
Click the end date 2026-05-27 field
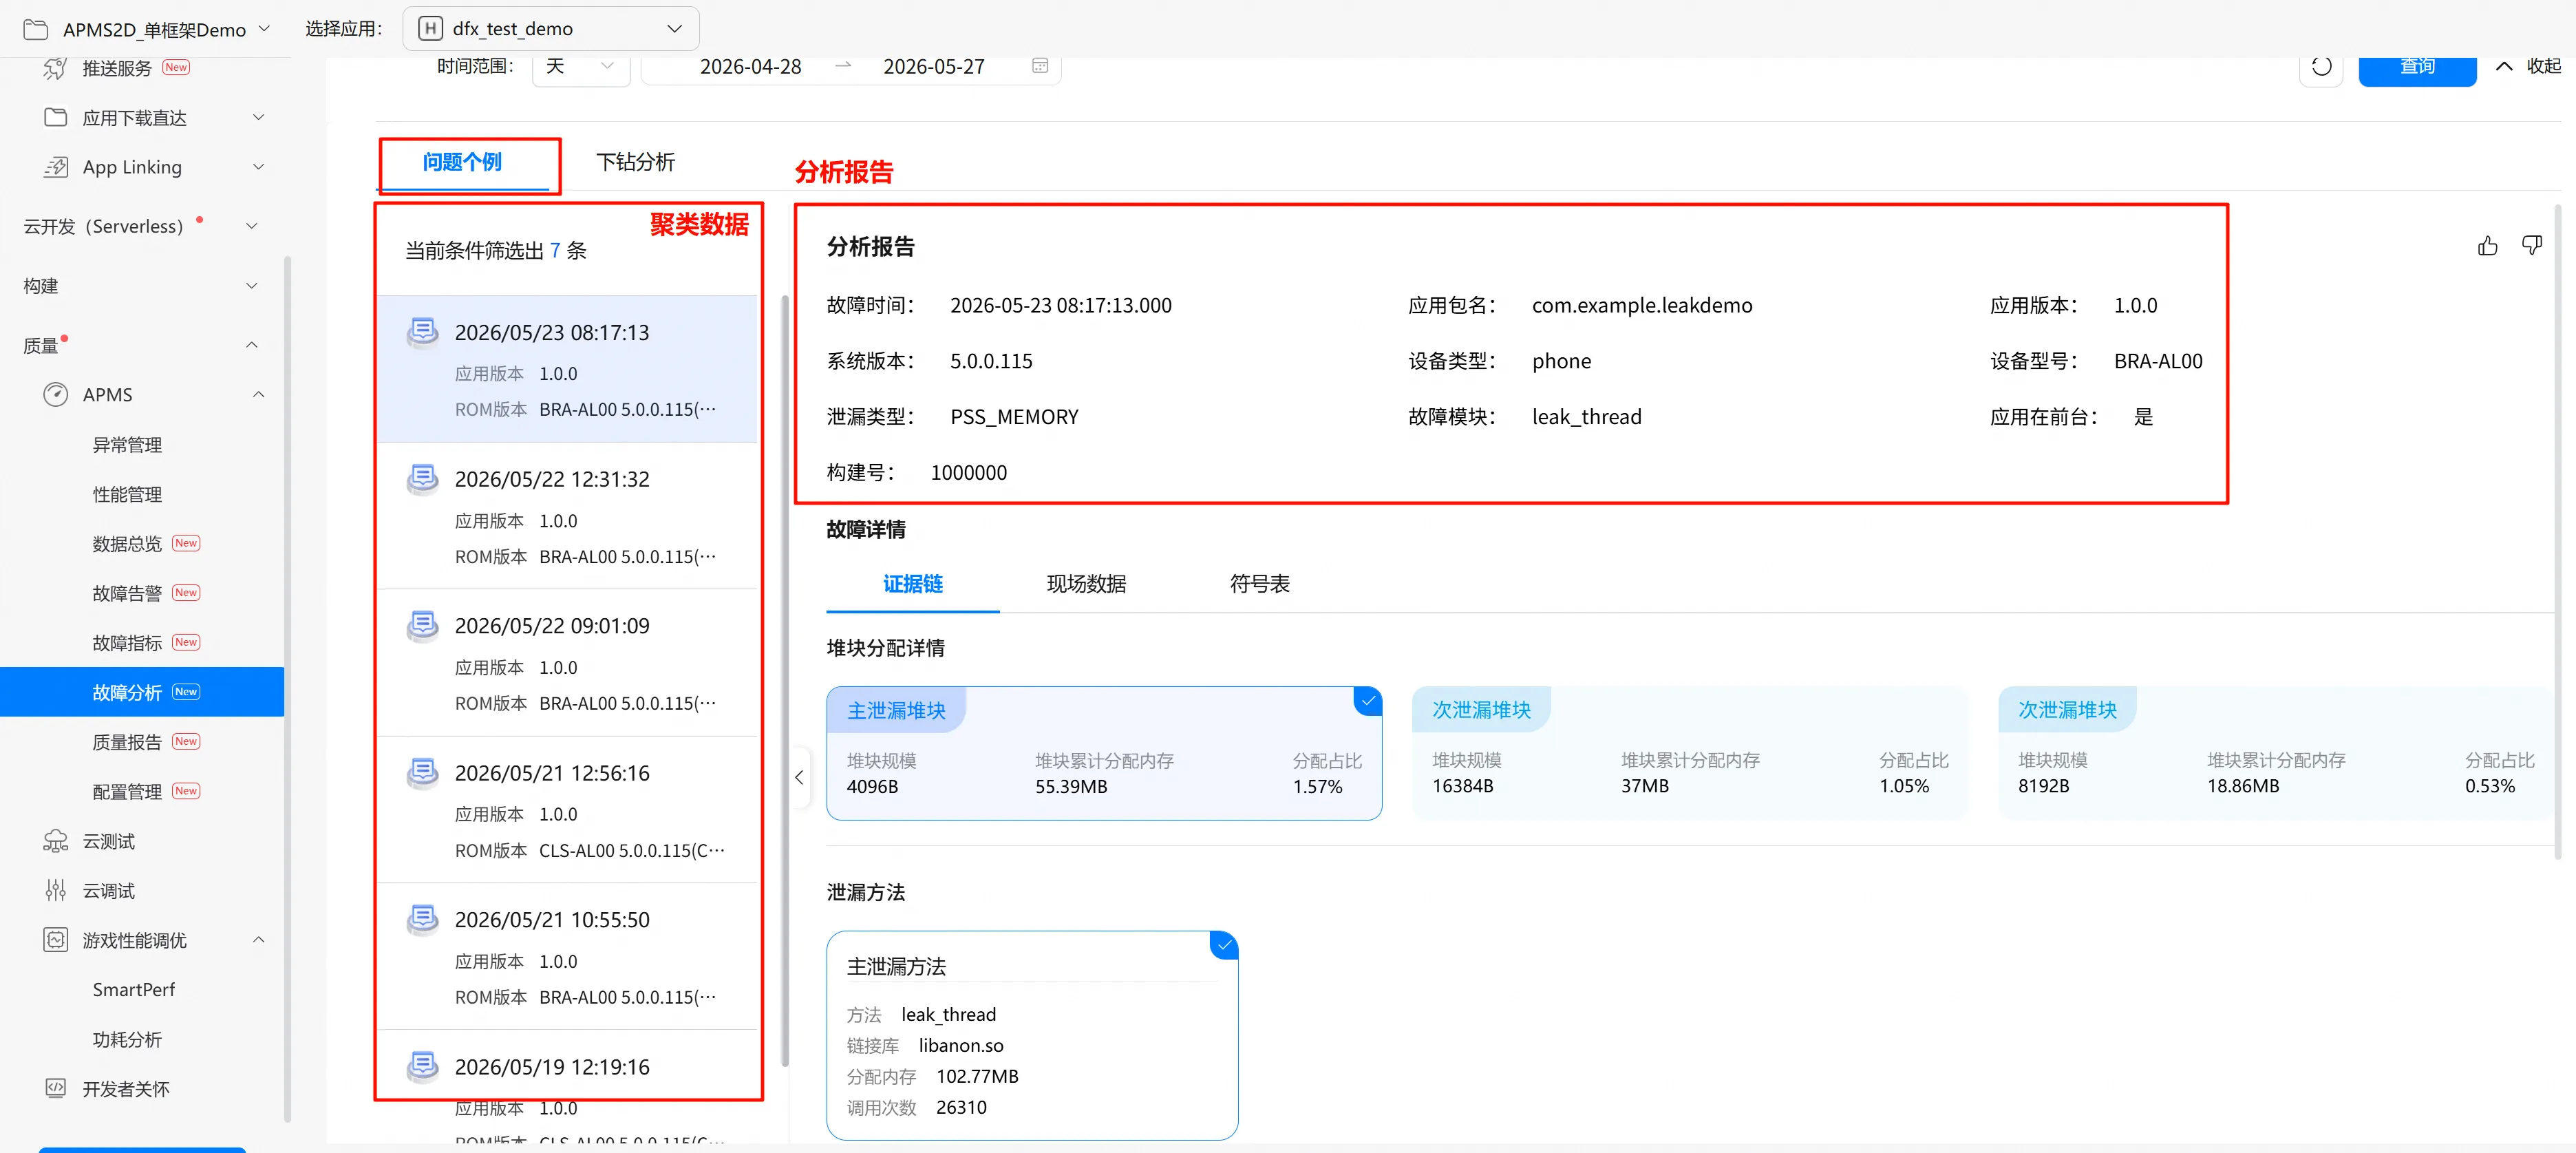[934, 66]
